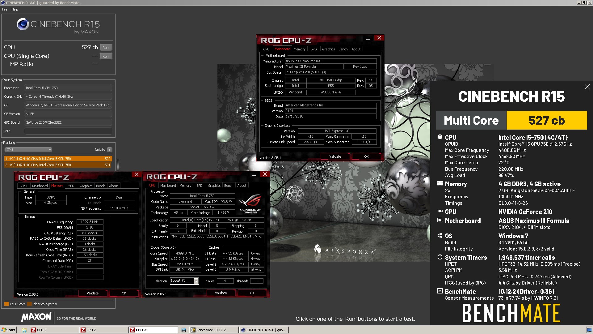Click the Processor field 'Intel Core i5 CPU 750'
The image size is (593, 334).
[x=68, y=88]
